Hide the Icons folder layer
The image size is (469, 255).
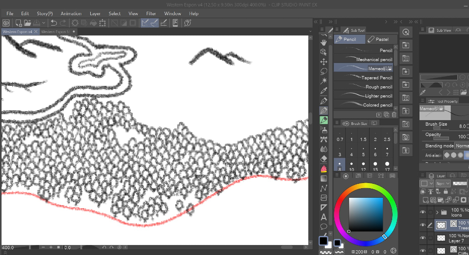(x=423, y=212)
